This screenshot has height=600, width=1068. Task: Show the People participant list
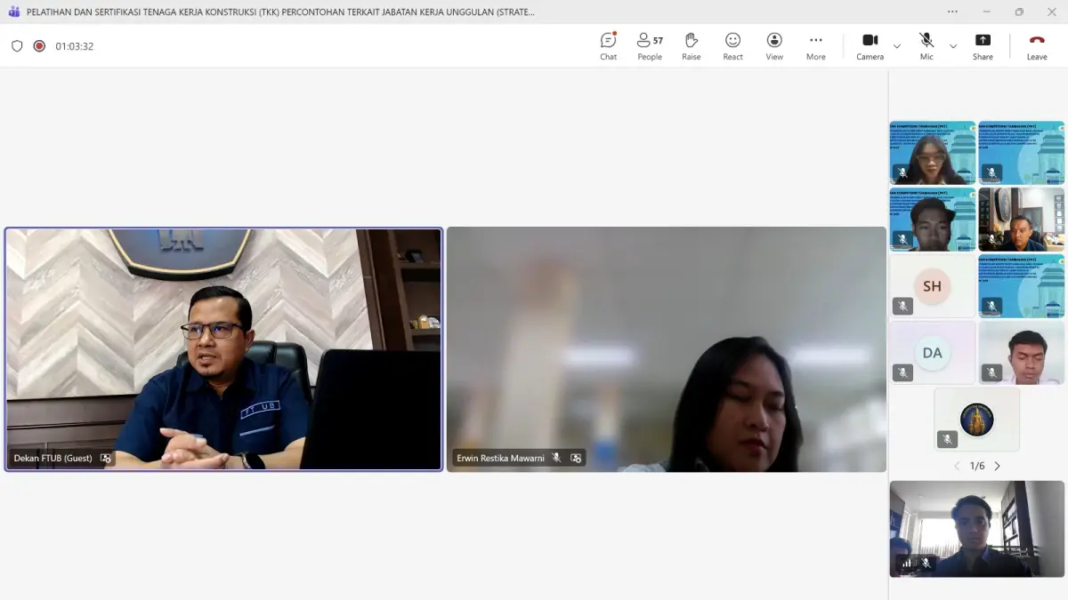coord(650,46)
